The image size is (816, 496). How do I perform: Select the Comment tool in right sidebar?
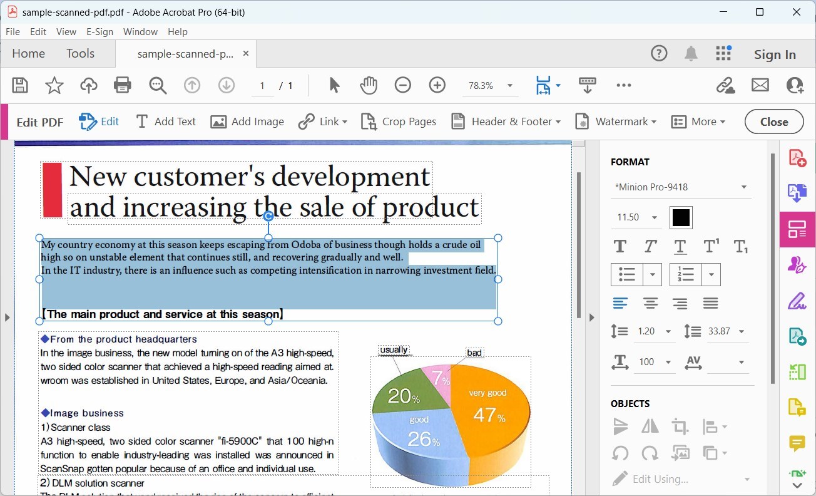point(797,443)
